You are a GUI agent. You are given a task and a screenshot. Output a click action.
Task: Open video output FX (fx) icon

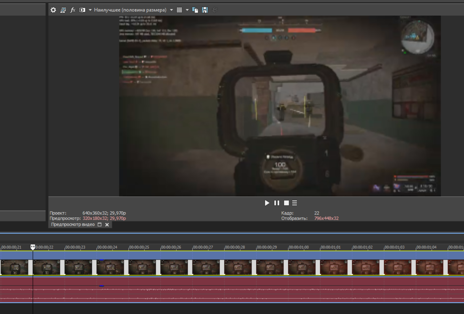(x=73, y=10)
